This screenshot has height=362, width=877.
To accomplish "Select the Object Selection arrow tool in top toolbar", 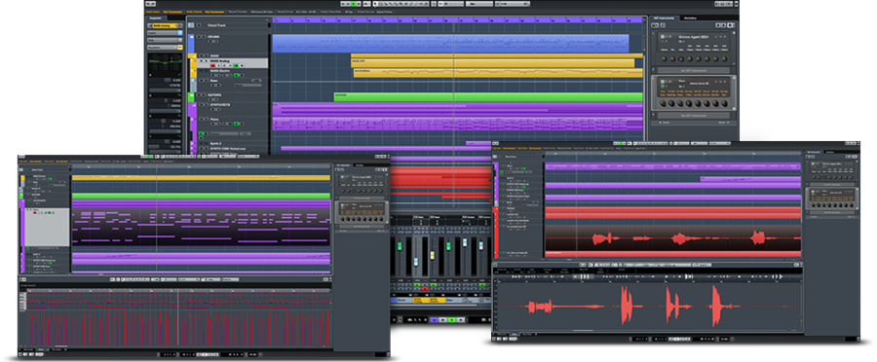I will pos(375,4).
